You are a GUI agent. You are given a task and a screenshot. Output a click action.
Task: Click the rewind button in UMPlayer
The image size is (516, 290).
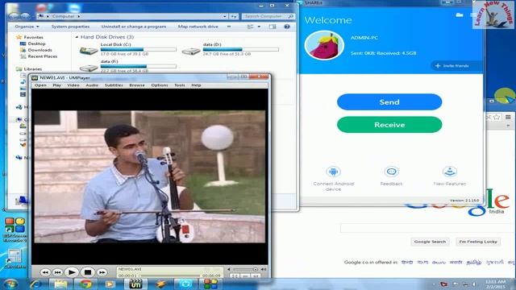pyautogui.click(x=45, y=272)
